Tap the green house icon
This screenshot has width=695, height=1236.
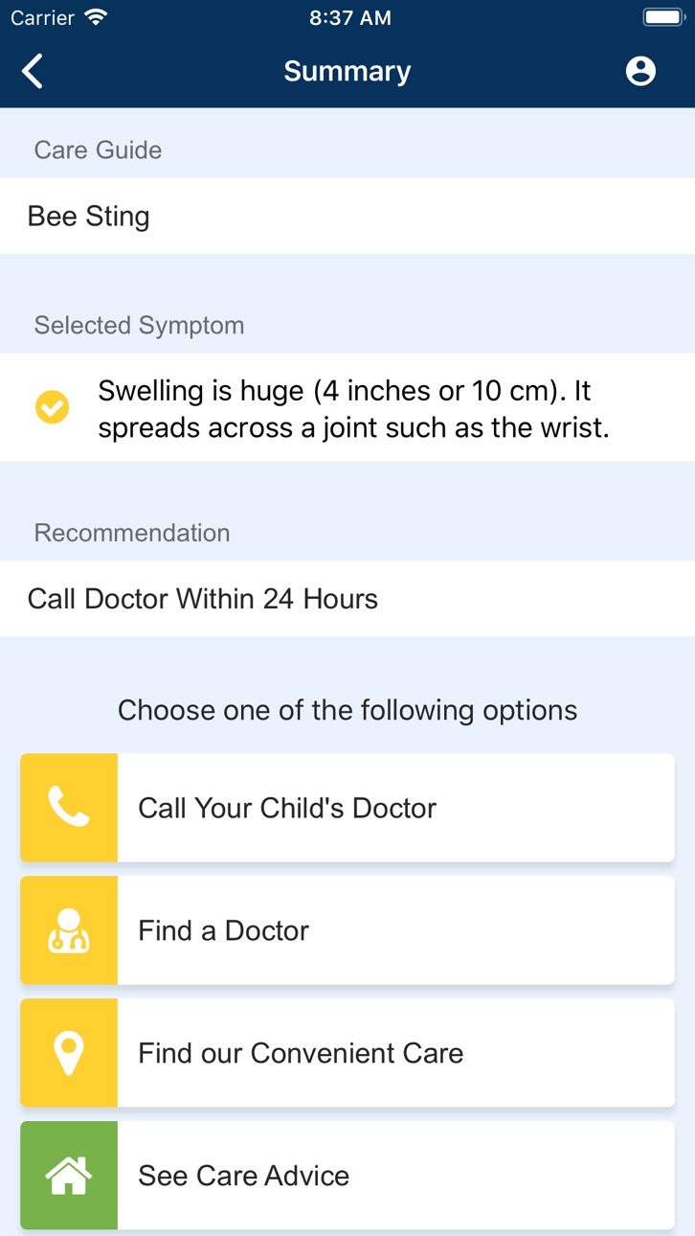(69, 1176)
